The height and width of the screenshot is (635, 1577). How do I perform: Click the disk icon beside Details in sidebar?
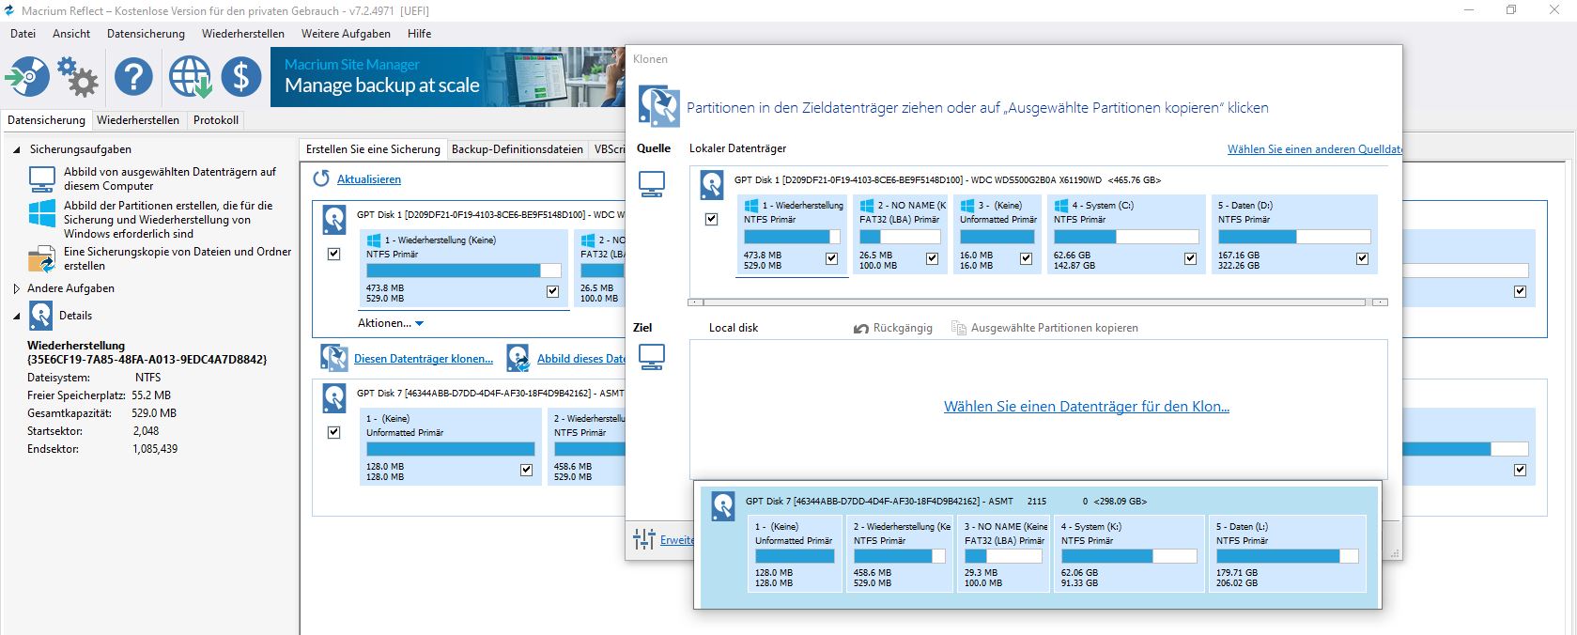coord(40,316)
